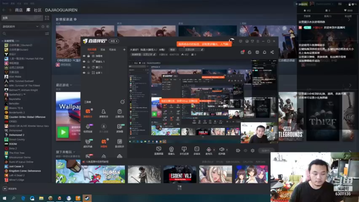
Task: Mute the 麦克风 microphone icon
Action: [209, 149]
